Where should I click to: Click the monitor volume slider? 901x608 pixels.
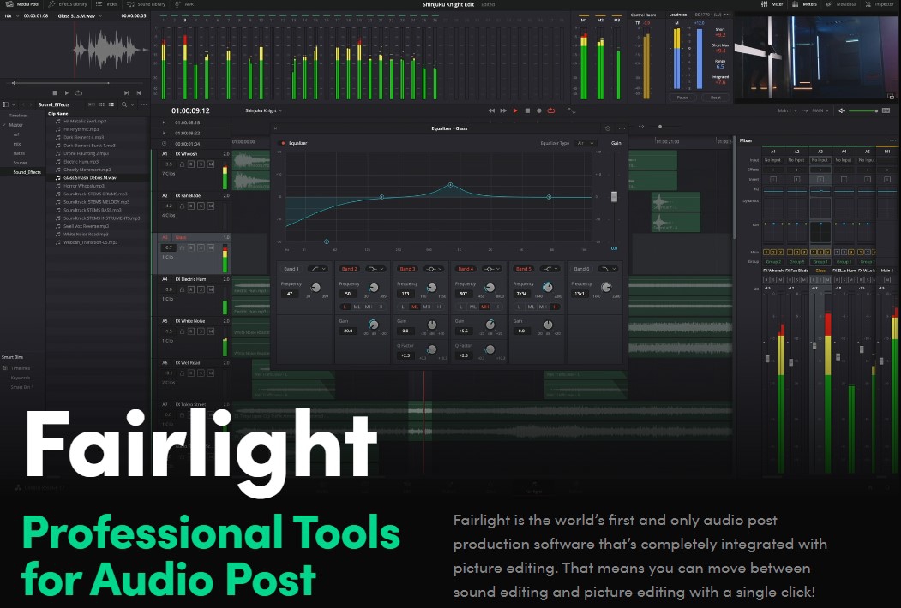click(862, 110)
